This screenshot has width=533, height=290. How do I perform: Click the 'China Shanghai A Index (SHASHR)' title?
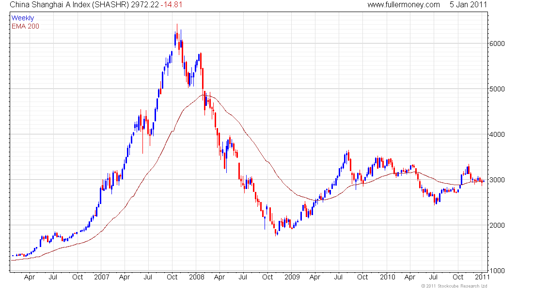pyautogui.click(x=69, y=5)
